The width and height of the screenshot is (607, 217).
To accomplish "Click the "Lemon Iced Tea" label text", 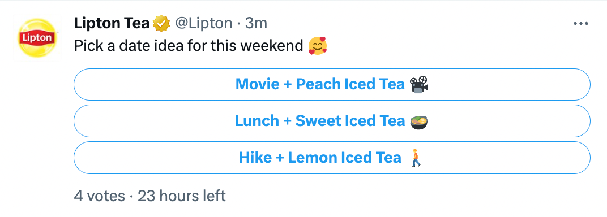I will [344, 158].
